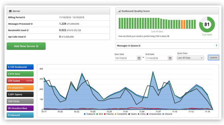Image resolution: width=224 pixels, height=125 pixels.
Task: Click the billing period dates 11/10/2018 - 12/10/2018
Action: pos(72,17)
